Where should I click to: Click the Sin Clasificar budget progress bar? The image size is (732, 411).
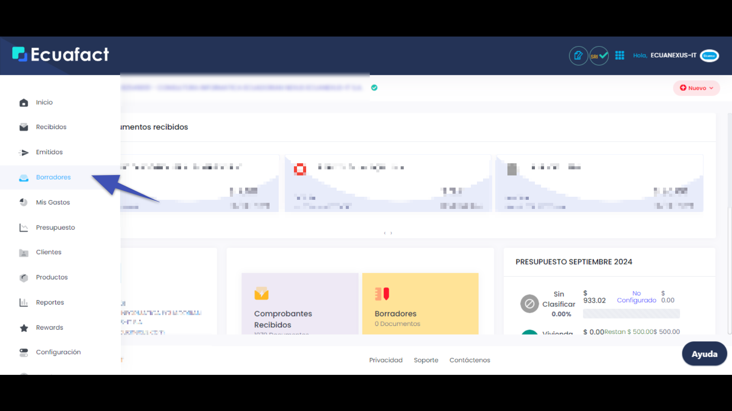click(x=631, y=314)
